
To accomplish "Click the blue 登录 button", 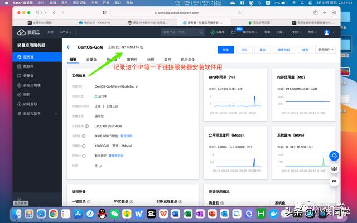I will (225, 50).
